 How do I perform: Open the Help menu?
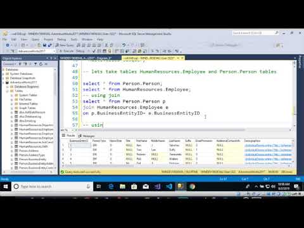[100, 39]
